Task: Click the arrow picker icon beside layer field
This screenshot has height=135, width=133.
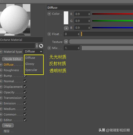Action: point(41,46)
